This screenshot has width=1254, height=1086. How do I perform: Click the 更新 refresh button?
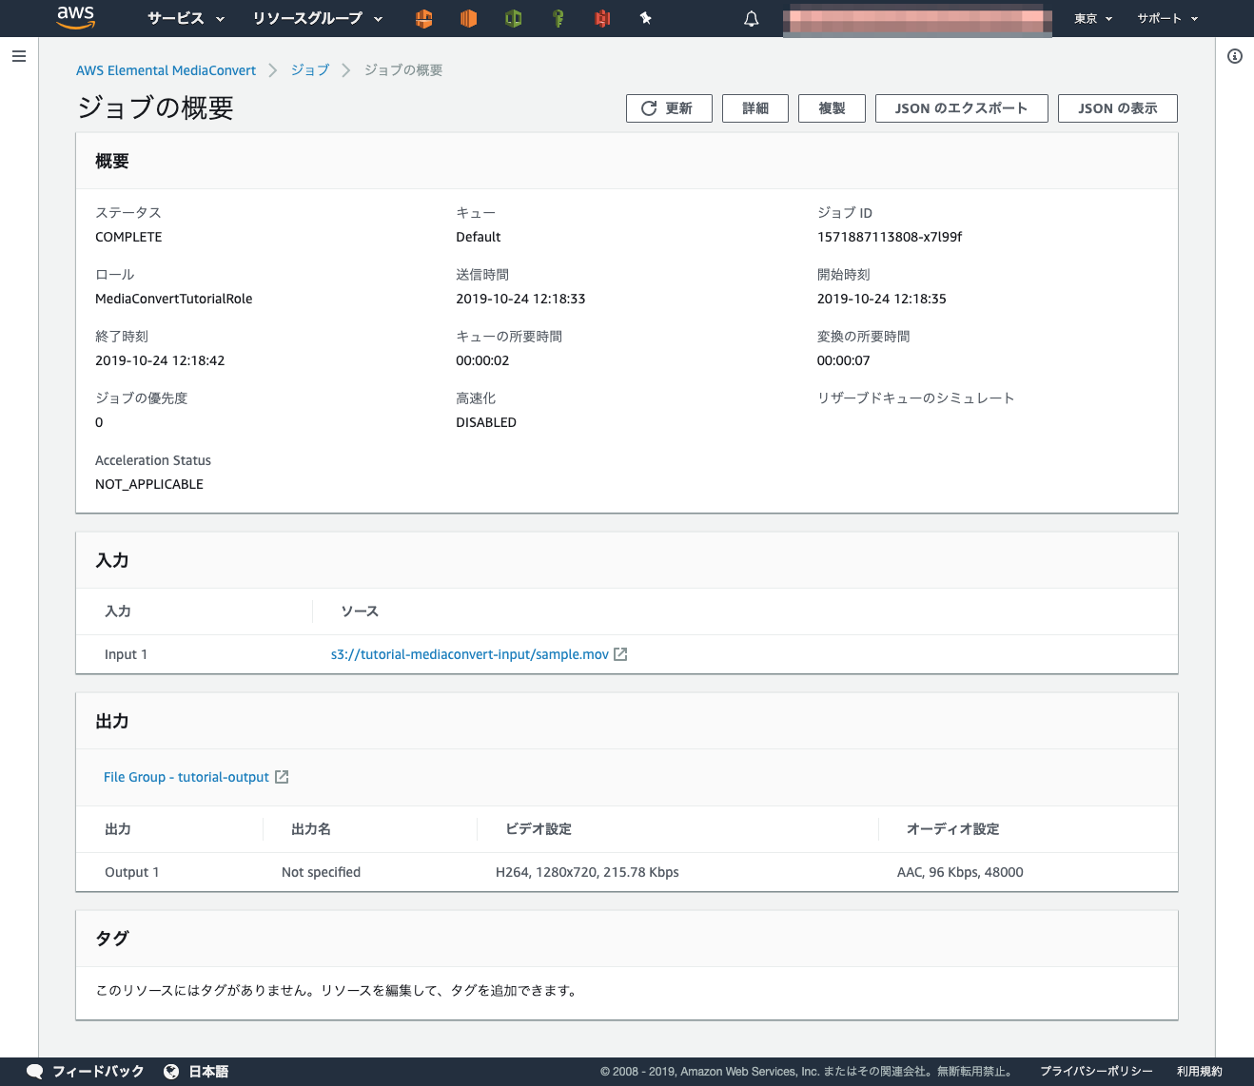(669, 108)
